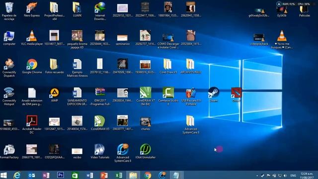The image size is (318, 179).
Task: Open the Papelera de reciclaje icon
Action: (9, 8)
